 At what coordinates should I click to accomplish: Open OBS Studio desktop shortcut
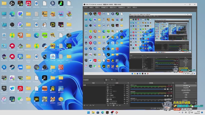pos(12,25)
